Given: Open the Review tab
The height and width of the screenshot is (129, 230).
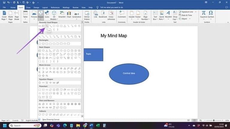Looking at the screenshot, I should pyautogui.click(x=75, y=7).
